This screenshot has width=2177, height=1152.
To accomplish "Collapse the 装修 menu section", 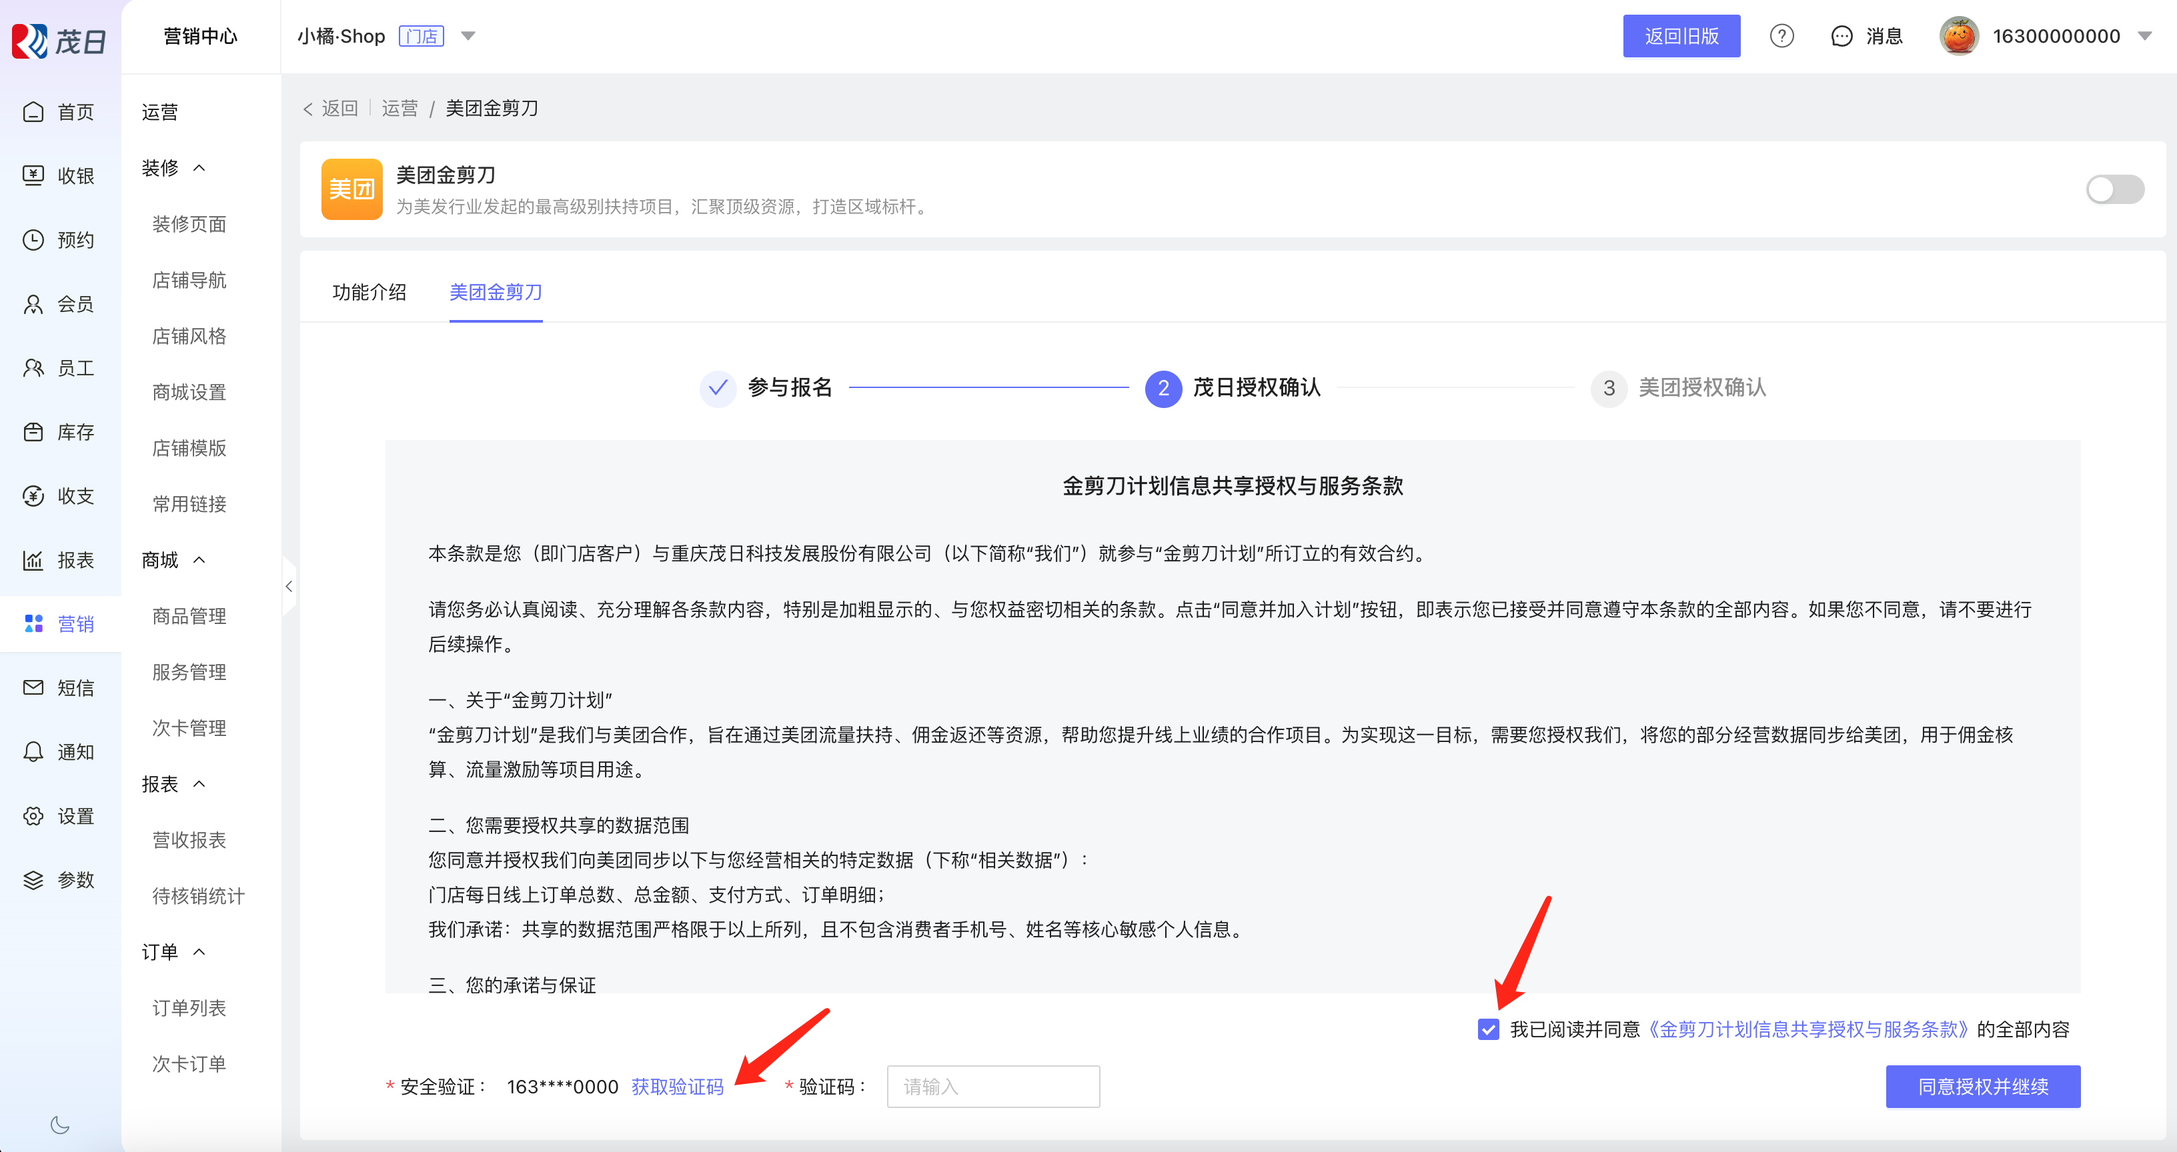I will click(199, 168).
